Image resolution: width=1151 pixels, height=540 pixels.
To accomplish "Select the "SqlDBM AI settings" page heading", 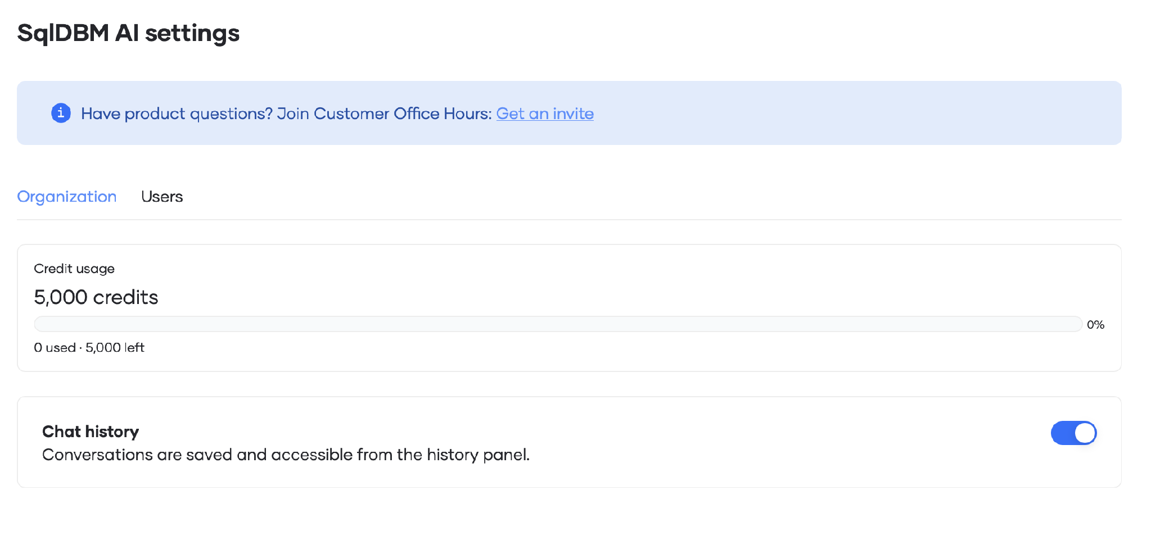I will click(128, 33).
